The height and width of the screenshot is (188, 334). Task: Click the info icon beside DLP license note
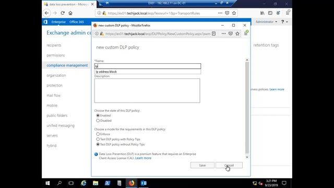96,154
